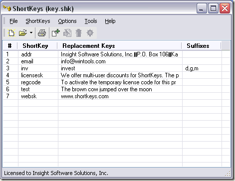The height and width of the screenshot is (181, 235).
Task: Click the www.shortkeys.com replacement text
Action: [x=85, y=96]
